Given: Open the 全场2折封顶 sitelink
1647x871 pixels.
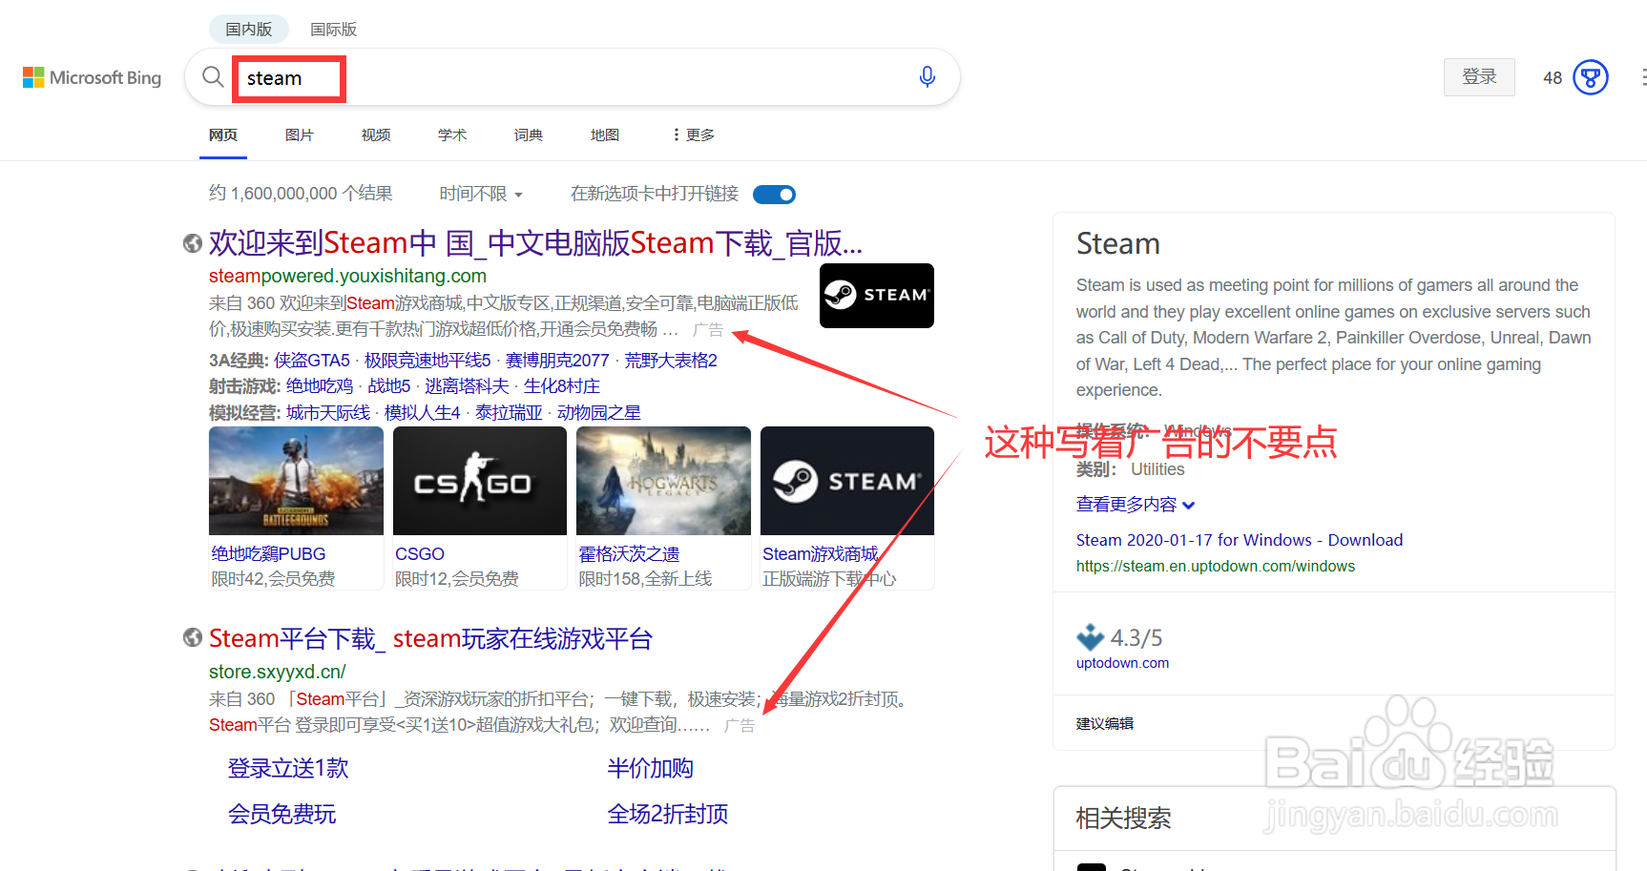Looking at the screenshot, I should point(668,814).
